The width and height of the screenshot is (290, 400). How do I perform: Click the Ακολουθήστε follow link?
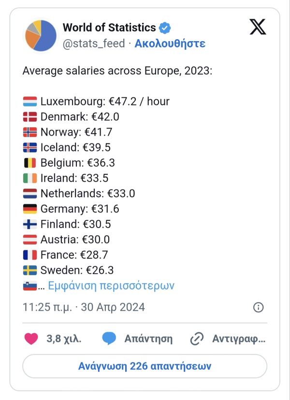coord(170,44)
